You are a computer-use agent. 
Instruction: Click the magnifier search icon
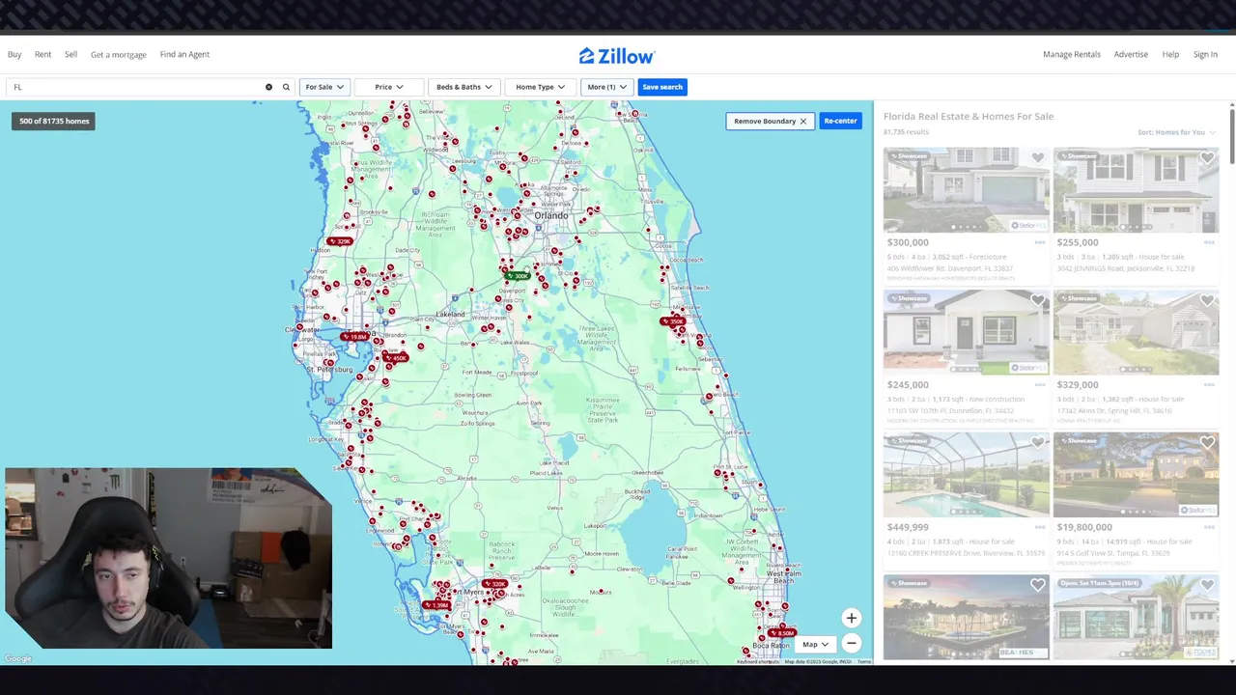[286, 87]
